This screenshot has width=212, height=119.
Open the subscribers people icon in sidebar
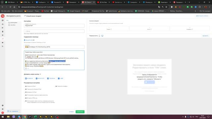pos(3,24)
